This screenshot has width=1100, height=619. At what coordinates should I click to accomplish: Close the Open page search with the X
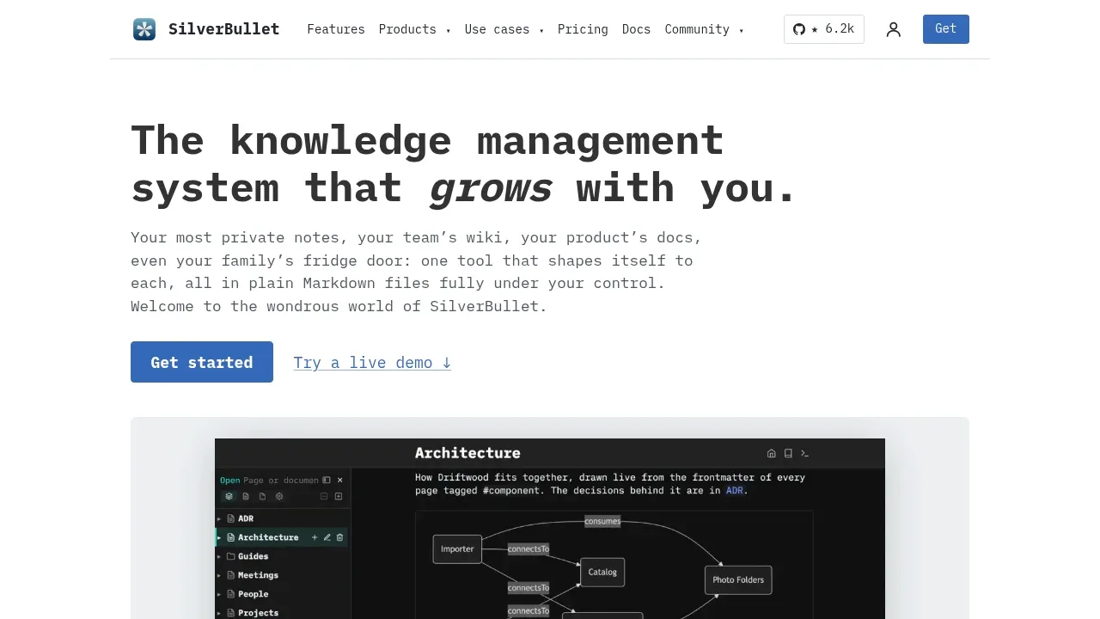tap(340, 480)
